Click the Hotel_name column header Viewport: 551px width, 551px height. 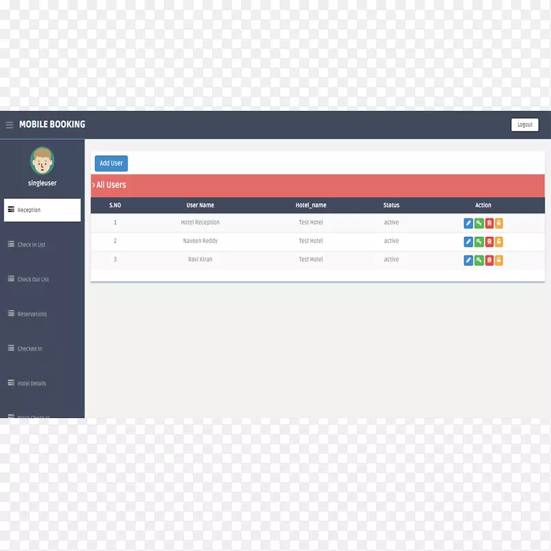click(311, 205)
